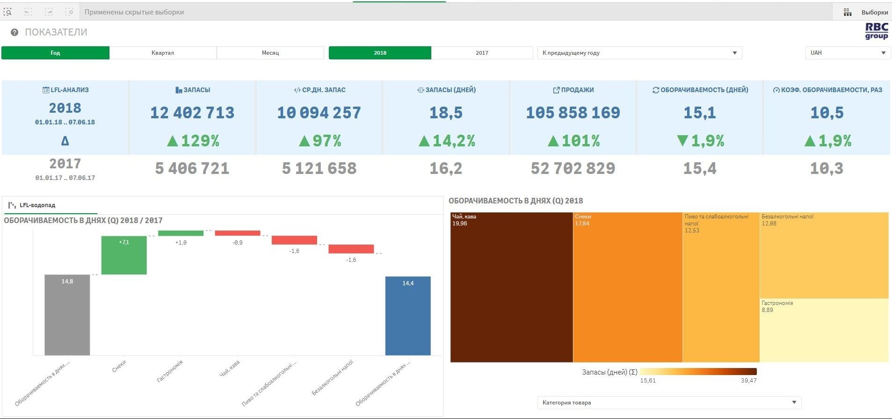Open the Категория товара dropdown
This screenshot has height=419, width=892.
coord(669,402)
